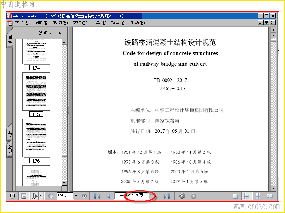This screenshot has height=213, width=285.
Task: Jump to the last page of the document
Action: pyautogui.click(x=167, y=196)
